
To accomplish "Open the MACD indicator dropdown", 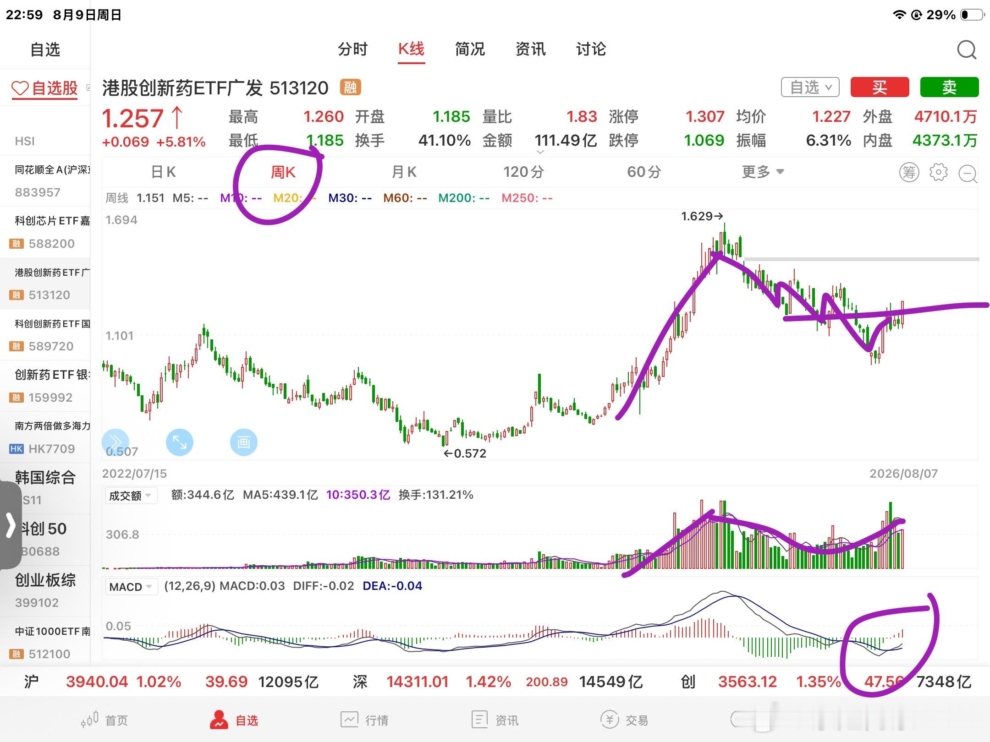I will (131, 587).
